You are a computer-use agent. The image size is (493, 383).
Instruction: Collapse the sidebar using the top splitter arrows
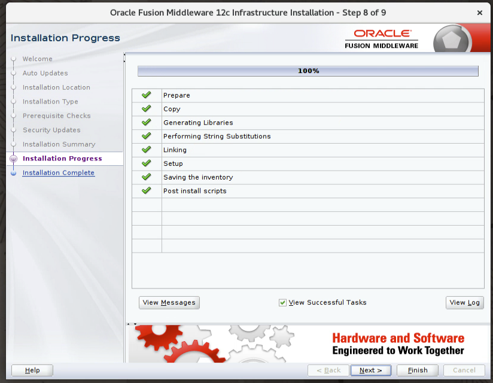pos(124,58)
